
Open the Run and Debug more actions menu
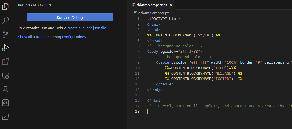point(121,5)
